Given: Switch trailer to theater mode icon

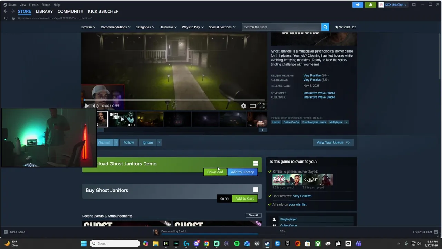Looking at the screenshot, I should [x=253, y=106].
